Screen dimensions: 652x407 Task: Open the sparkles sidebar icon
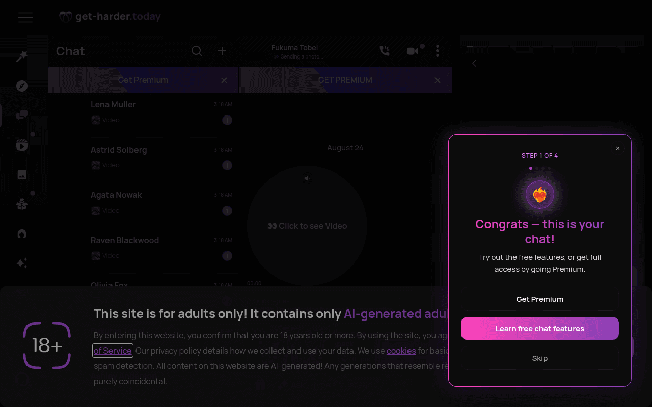(22, 263)
